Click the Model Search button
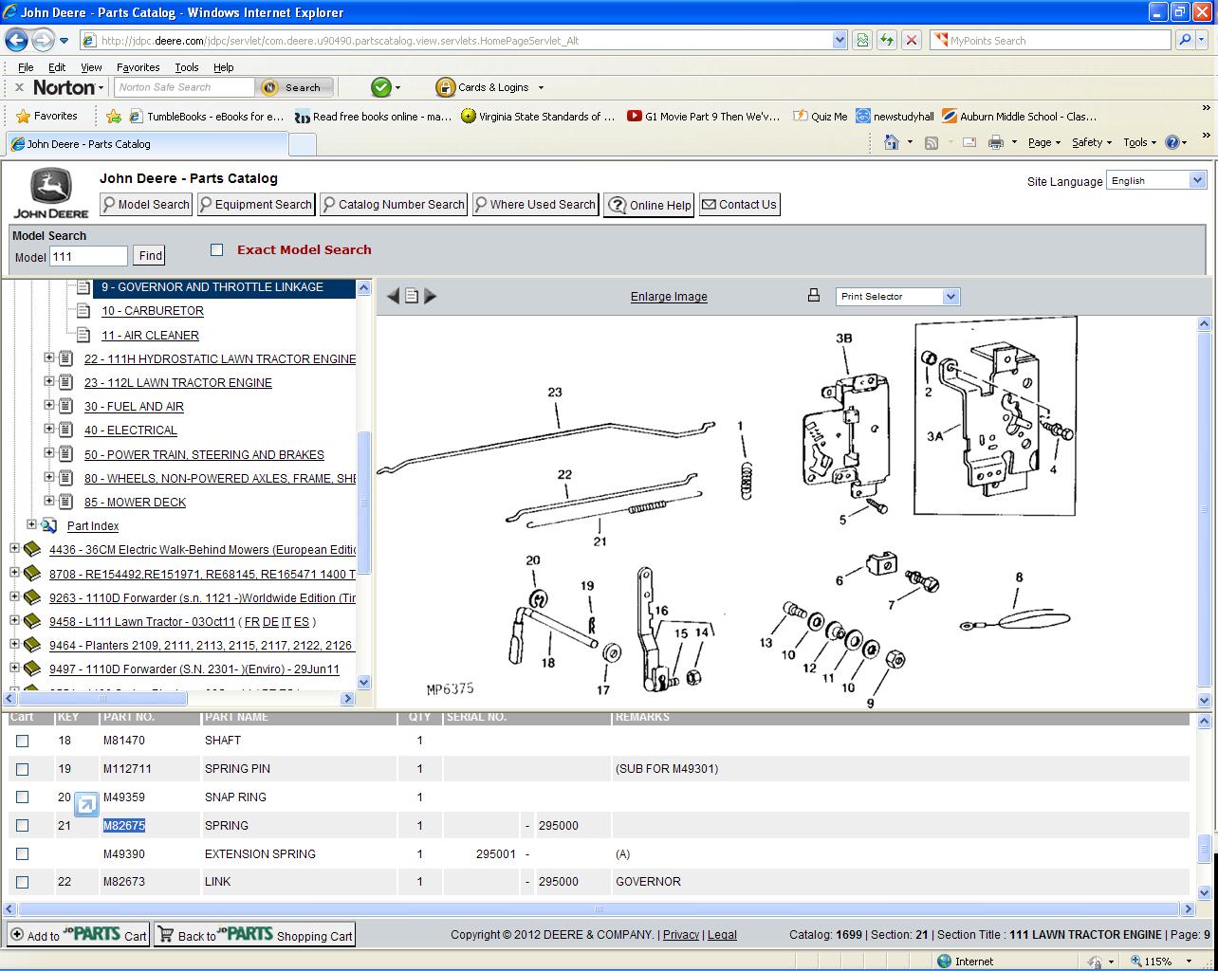This screenshot has width=1218, height=971. click(x=146, y=204)
